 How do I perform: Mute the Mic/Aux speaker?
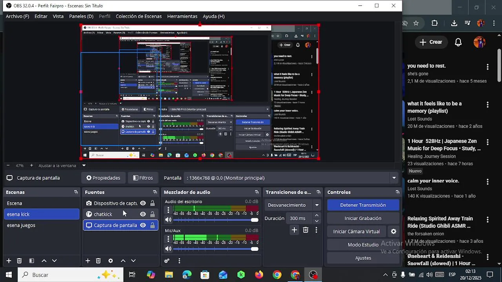coord(168,249)
